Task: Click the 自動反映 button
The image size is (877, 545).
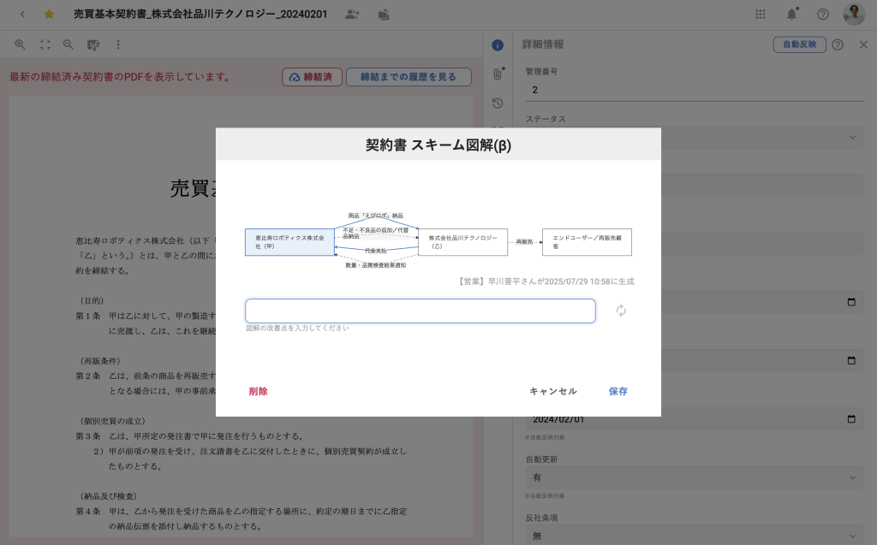Action: tap(799, 44)
